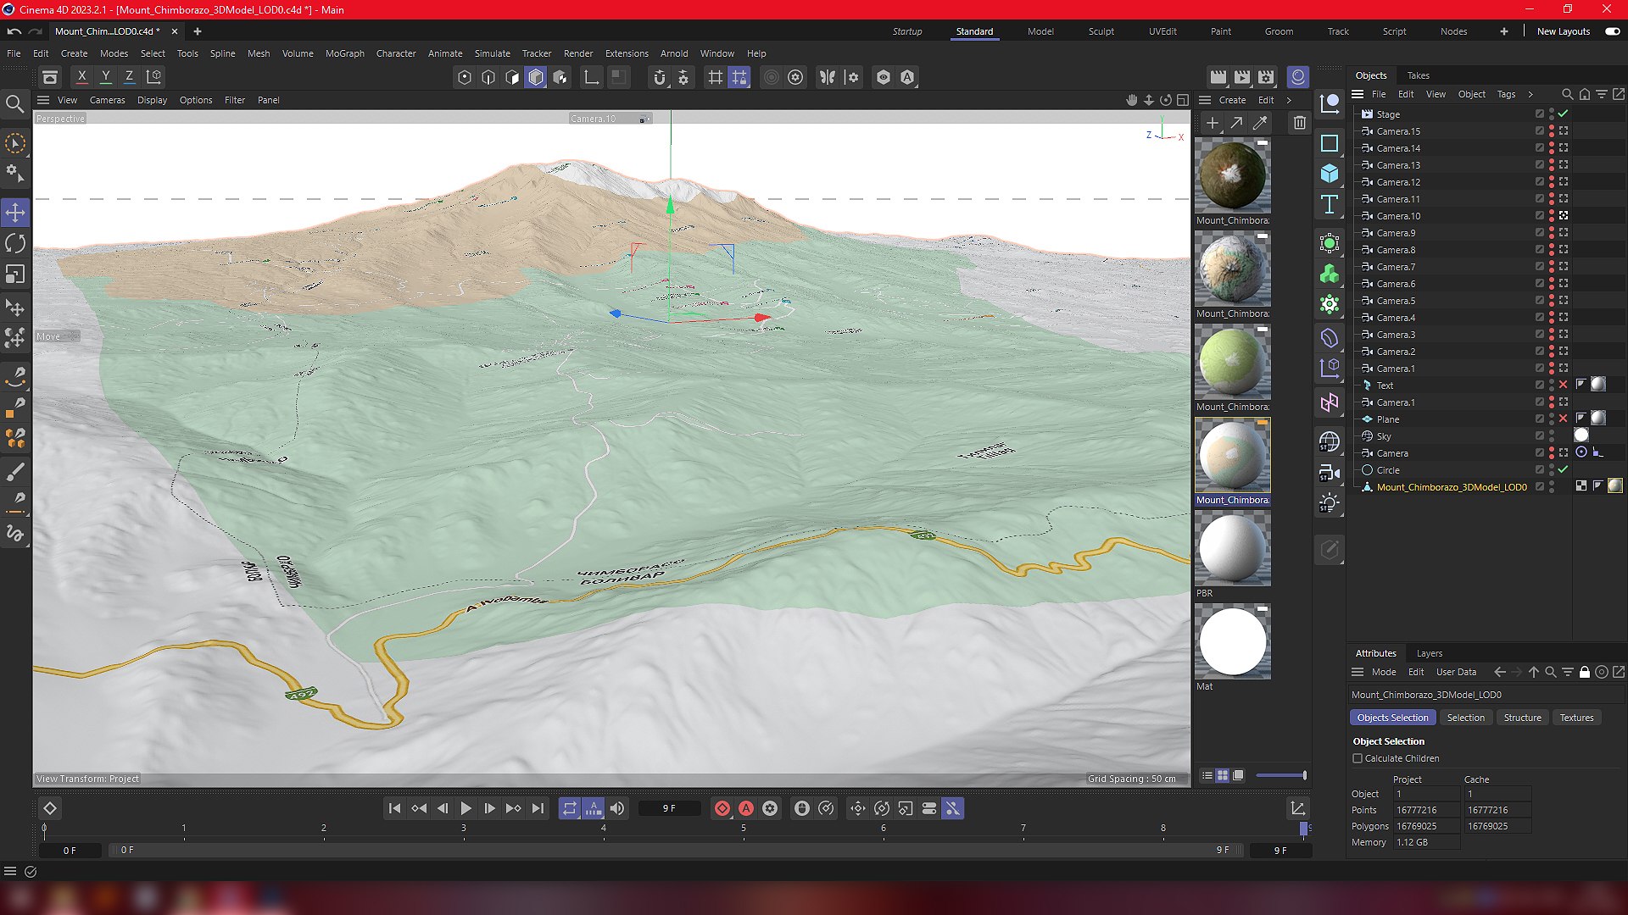Select the Move tool in left toolbar
The image size is (1628, 915).
click(15, 212)
